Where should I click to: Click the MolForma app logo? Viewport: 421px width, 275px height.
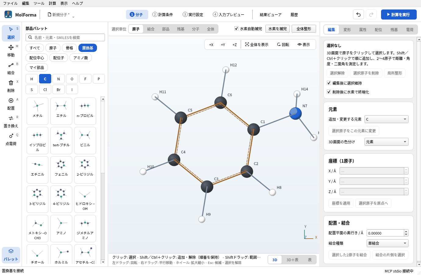(8, 14)
